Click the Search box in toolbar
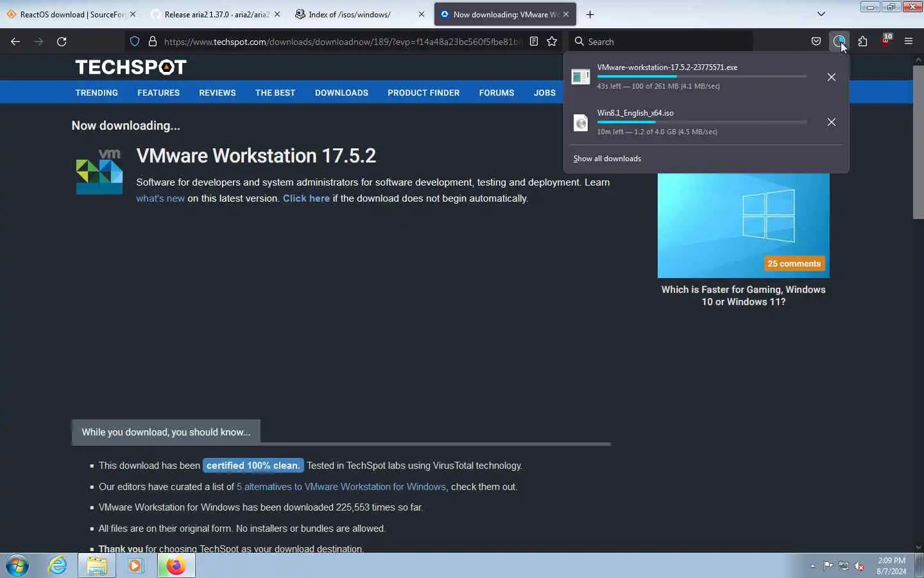Viewport: 924px width, 578px height. pos(661,41)
